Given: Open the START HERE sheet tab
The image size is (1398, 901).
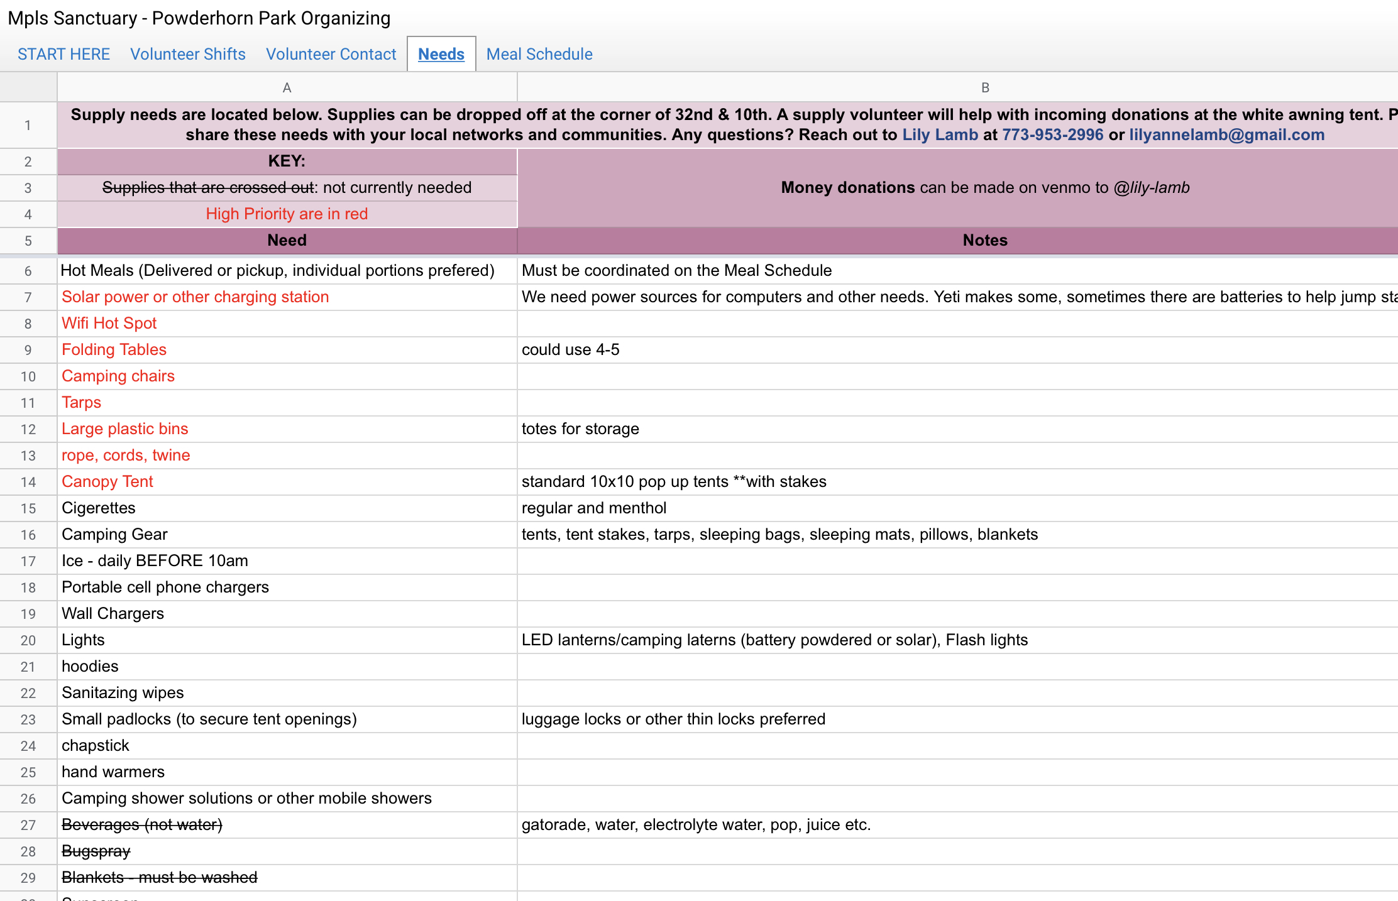Looking at the screenshot, I should (63, 54).
